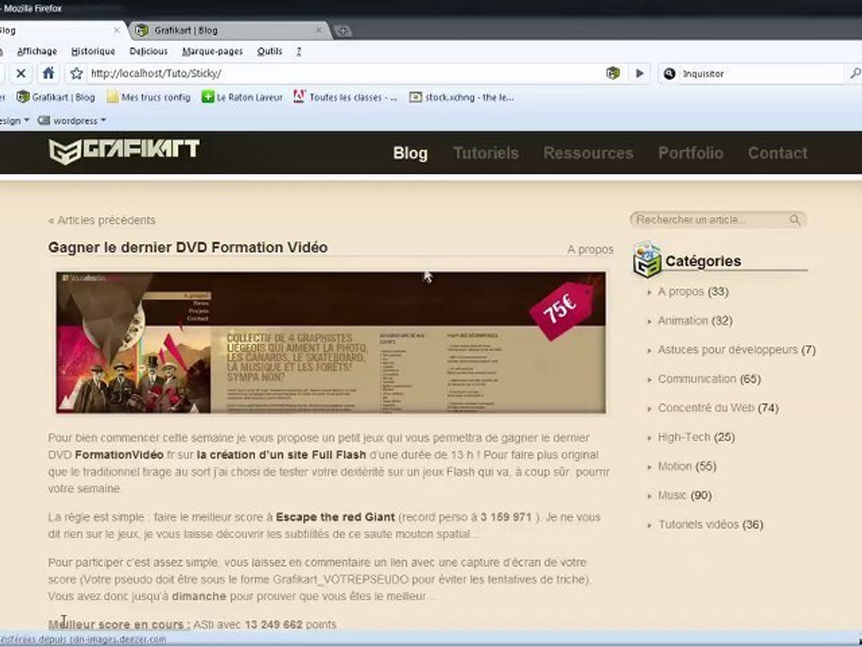Click the « Articles précédents link
This screenshot has height=647, width=862.
(x=102, y=220)
